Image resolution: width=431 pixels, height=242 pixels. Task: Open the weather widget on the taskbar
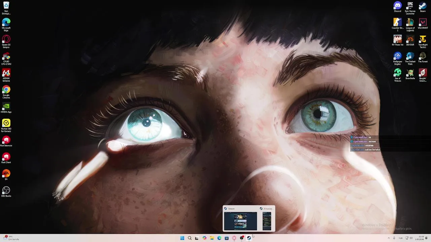11,238
